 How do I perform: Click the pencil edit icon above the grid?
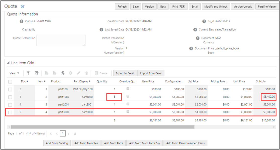pyautogui.click(x=78, y=73)
